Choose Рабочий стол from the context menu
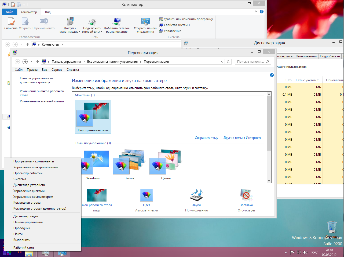Image resolution: width=344 pixels, height=257 pixels. point(43,248)
